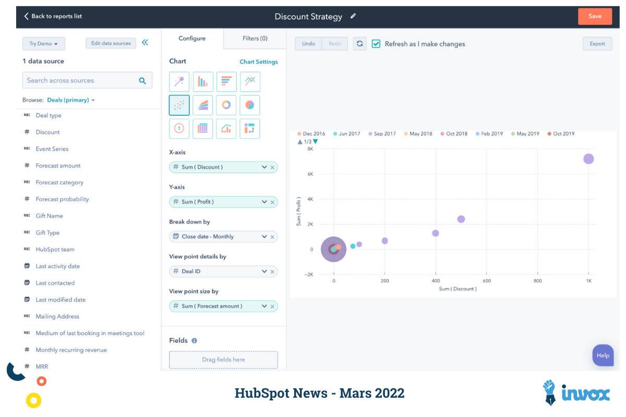Choose the combination bar and line chart

[x=226, y=129]
